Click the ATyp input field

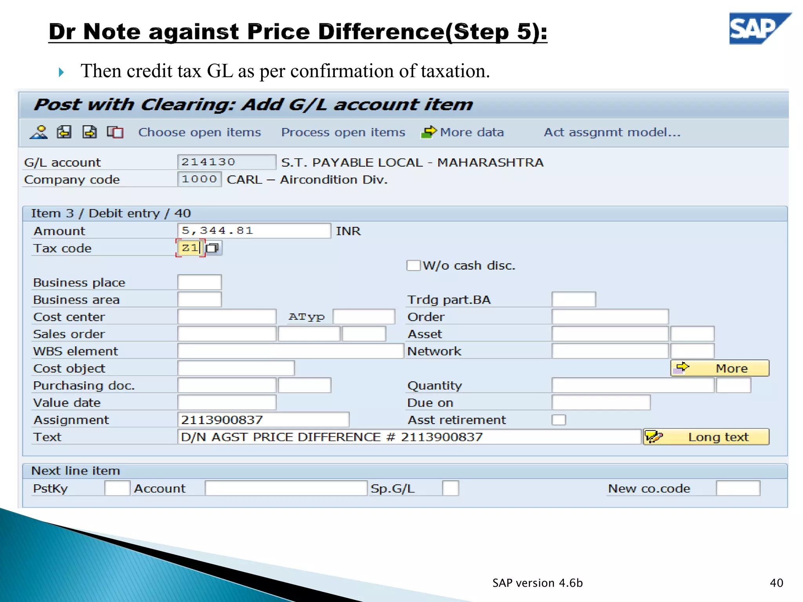point(364,317)
